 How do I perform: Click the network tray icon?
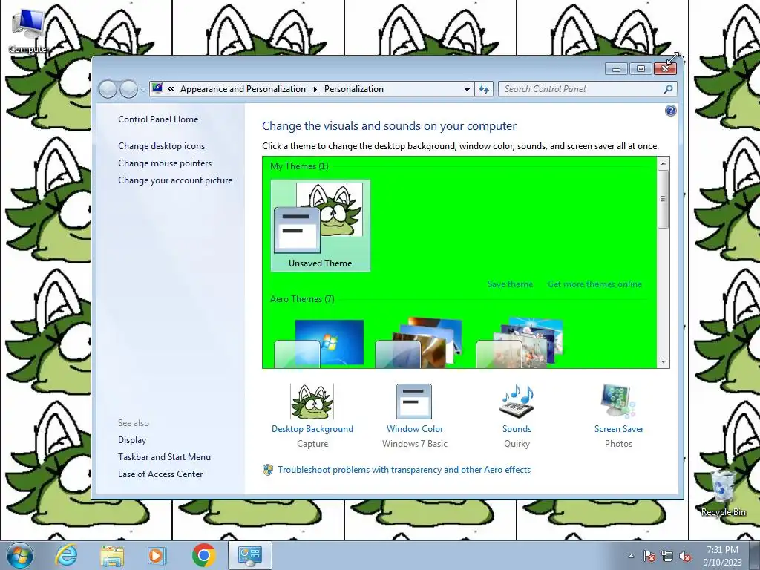click(x=667, y=557)
